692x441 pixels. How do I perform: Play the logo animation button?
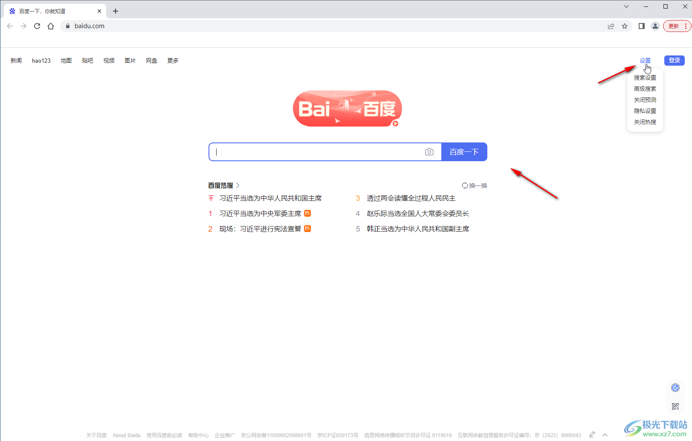pyautogui.click(x=395, y=124)
